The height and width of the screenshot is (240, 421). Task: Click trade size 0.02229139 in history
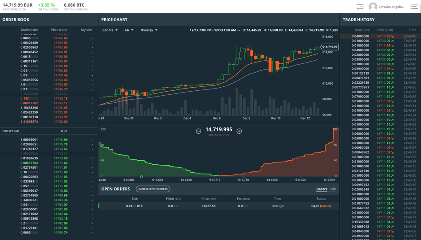(360, 82)
